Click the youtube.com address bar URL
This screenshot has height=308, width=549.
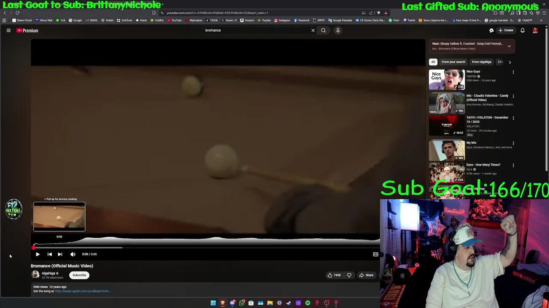(217, 13)
